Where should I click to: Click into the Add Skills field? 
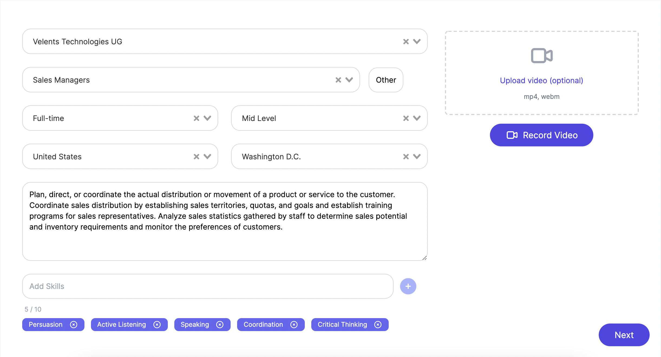point(208,286)
